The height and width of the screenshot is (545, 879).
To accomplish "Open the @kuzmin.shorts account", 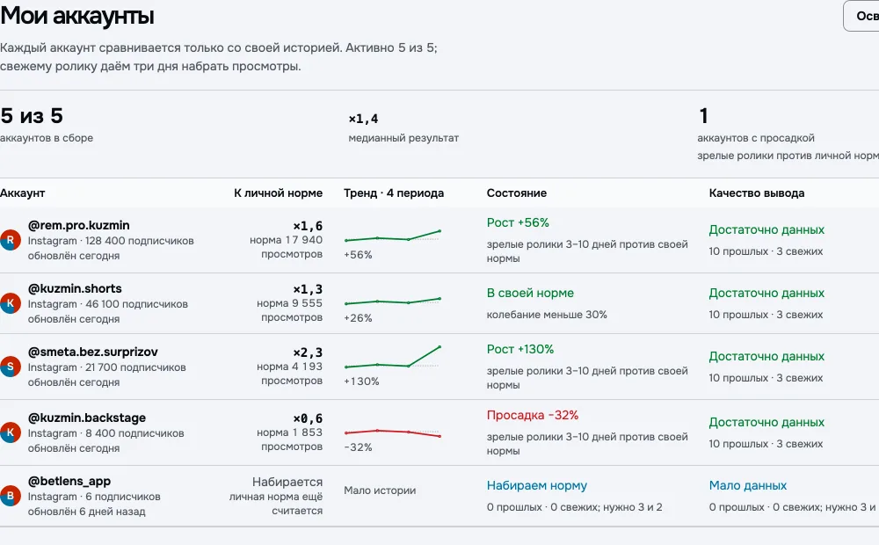I will [x=75, y=288].
